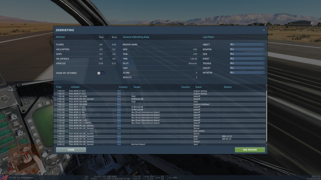Select the GBU-12 shot log entry
Viewport: 321px width, 180px height.
(x=160, y=136)
